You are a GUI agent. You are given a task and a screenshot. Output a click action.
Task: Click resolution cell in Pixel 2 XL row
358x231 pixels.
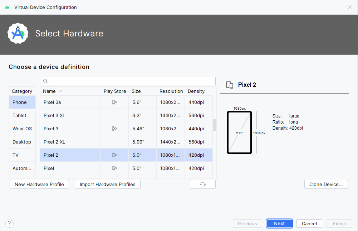click(171, 142)
